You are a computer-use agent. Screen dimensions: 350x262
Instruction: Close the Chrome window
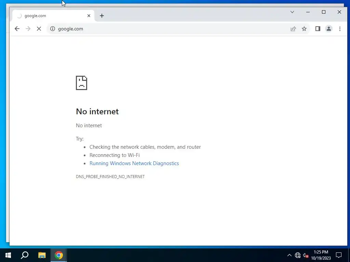coord(339,12)
